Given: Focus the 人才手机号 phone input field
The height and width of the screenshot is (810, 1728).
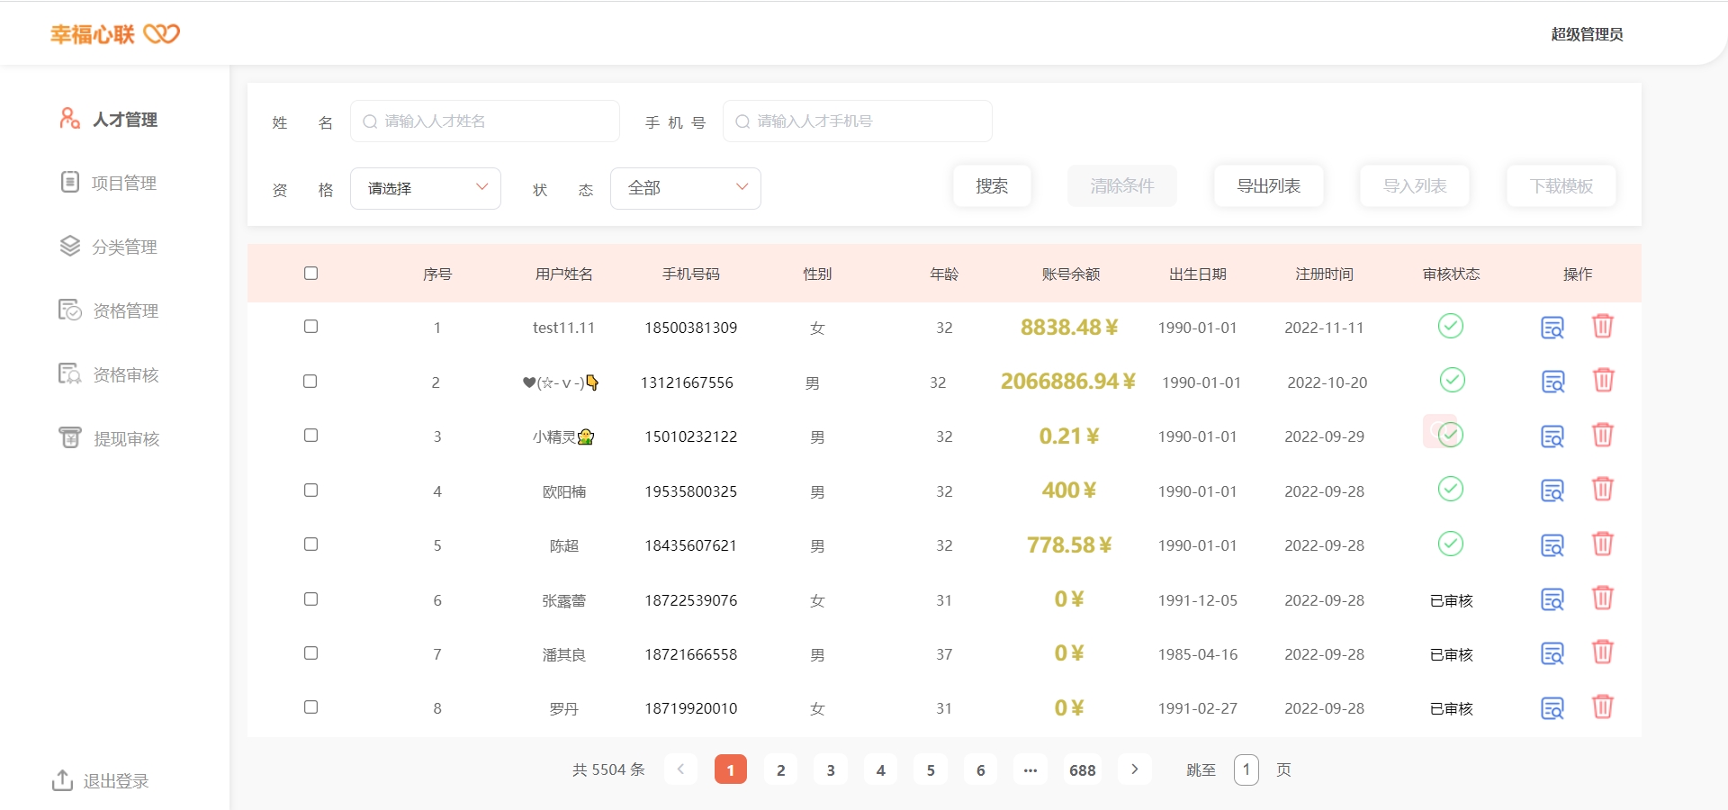Looking at the screenshot, I should [x=858, y=121].
